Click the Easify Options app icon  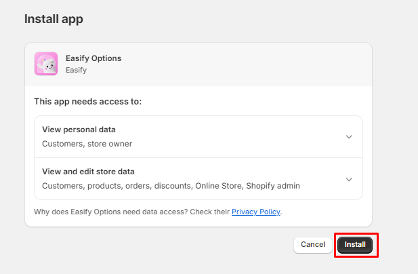46,64
